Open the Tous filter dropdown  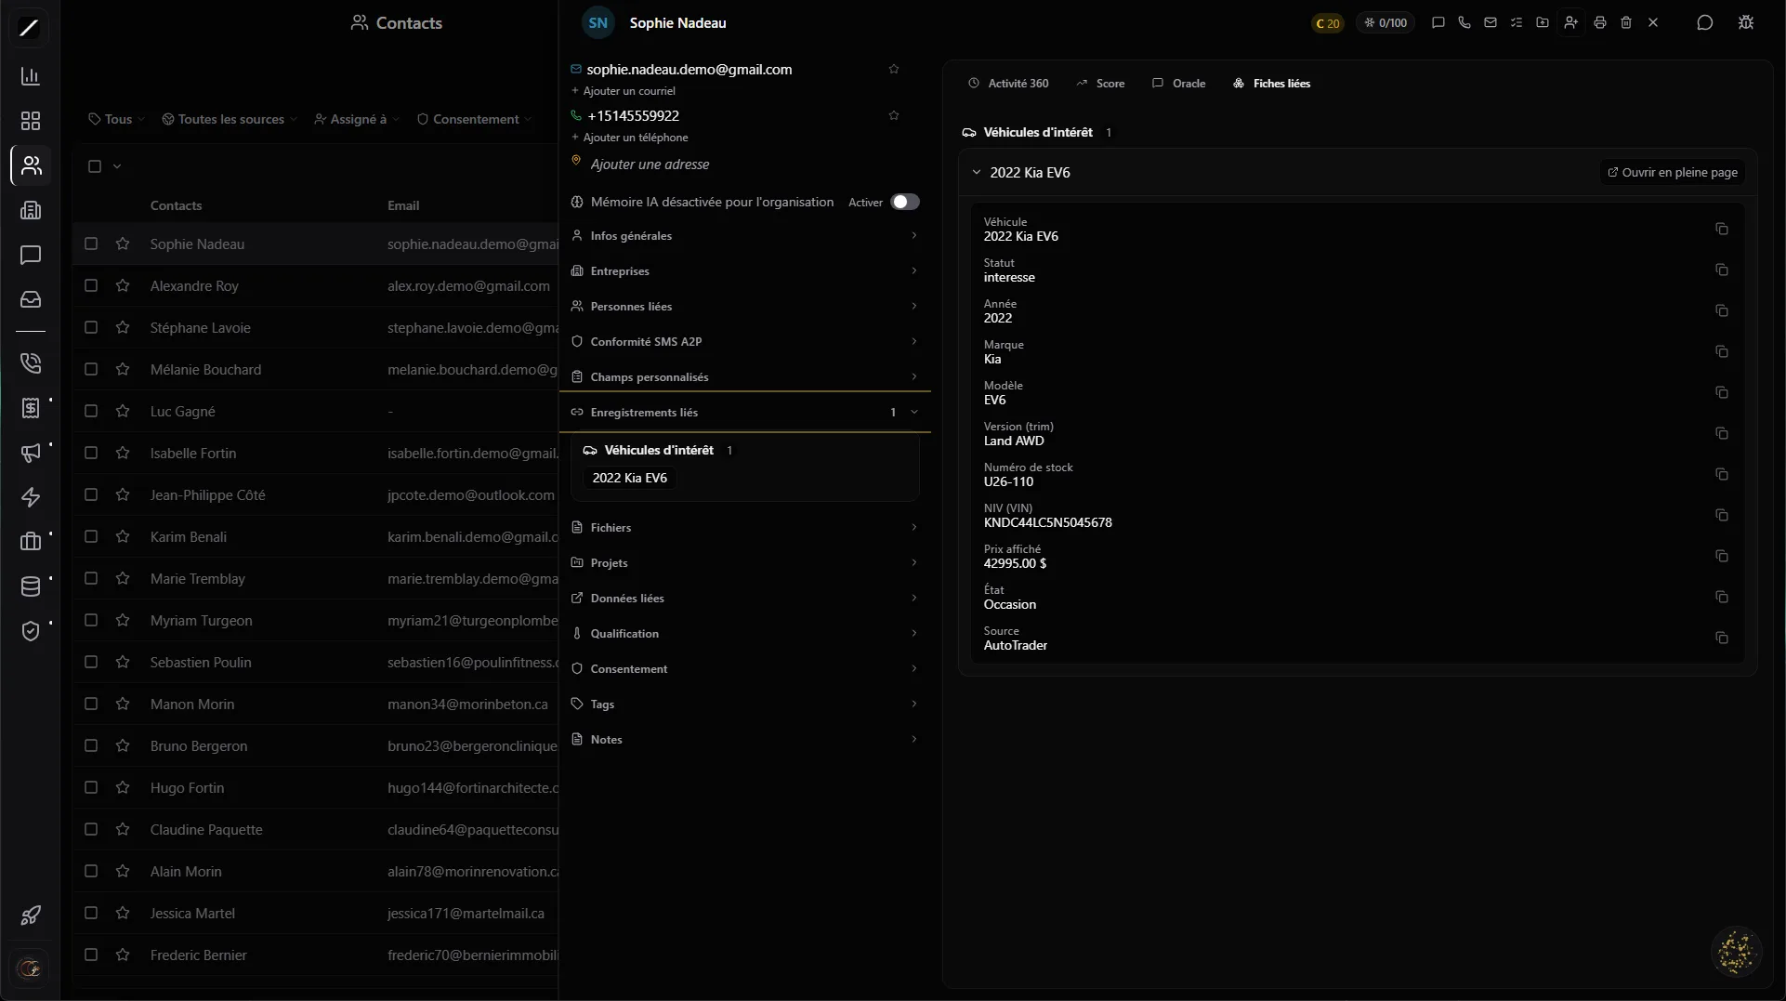pos(117,119)
